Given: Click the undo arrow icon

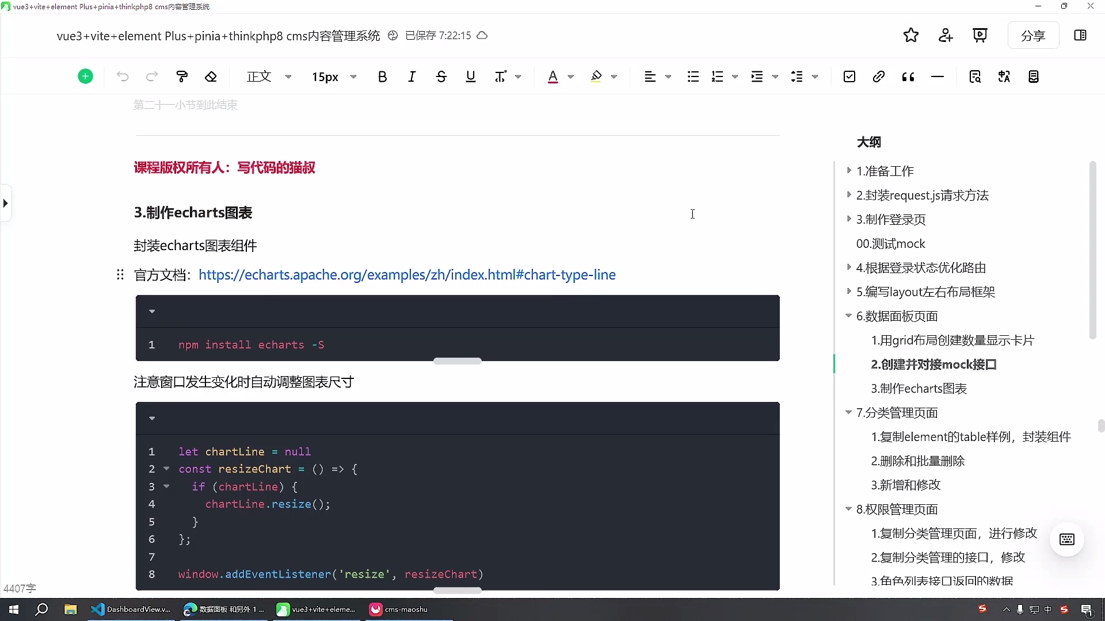Looking at the screenshot, I should (x=123, y=76).
